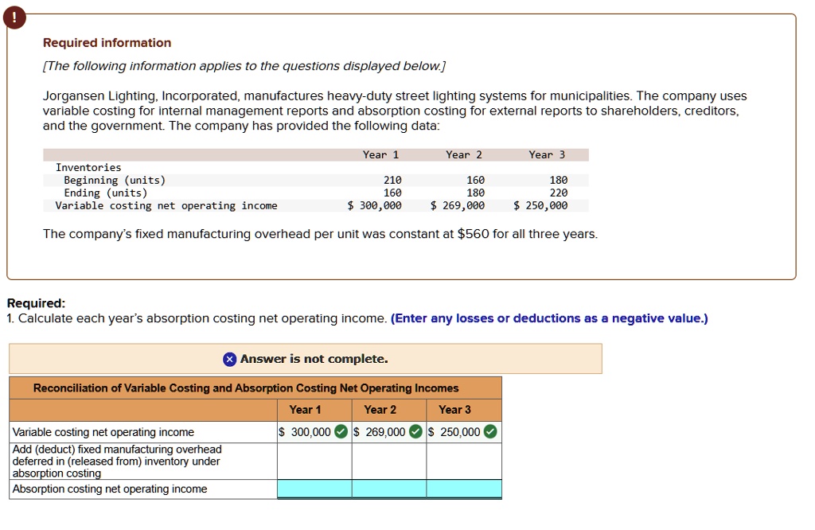Click 'Year 2' column header in data table
815x530 pixels.
(464, 155)
